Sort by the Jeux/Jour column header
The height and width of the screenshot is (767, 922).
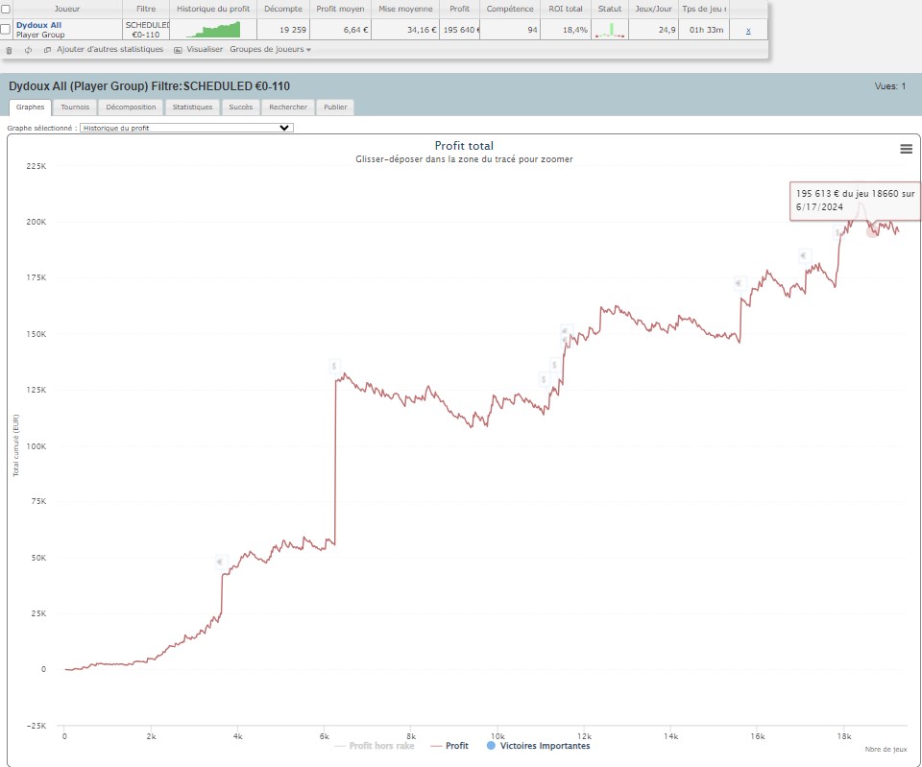(x=653, y=9)
